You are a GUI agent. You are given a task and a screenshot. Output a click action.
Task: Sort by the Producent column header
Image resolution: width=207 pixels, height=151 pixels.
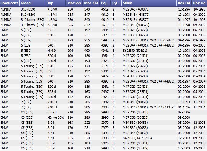(10, 3)
